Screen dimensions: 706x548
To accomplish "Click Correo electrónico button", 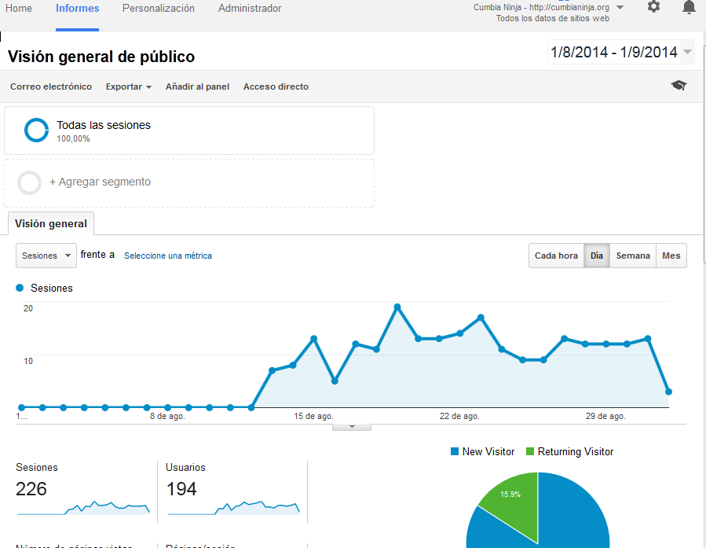I will pyautogui.click(x=51, y=86).
